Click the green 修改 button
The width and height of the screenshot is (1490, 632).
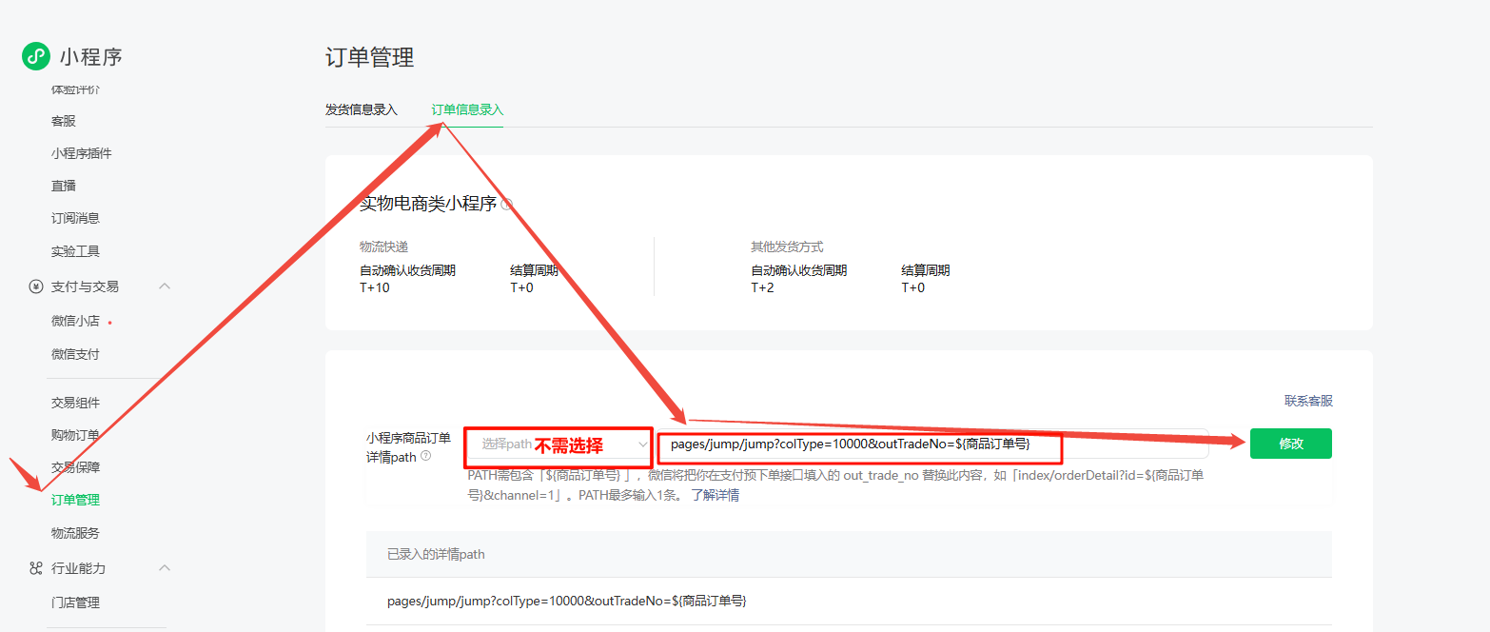[1290, 444]
